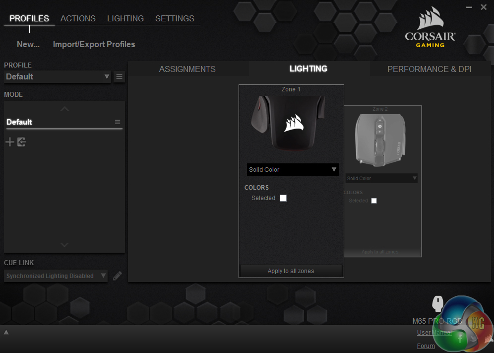The image size is (494, 353).
Task: Click the Zone 1 title text
Action: (291, 89)
